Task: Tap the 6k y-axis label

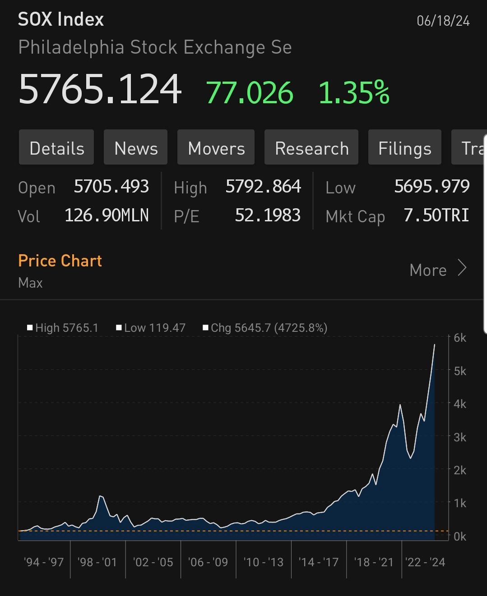Action: tap(460, 338)
